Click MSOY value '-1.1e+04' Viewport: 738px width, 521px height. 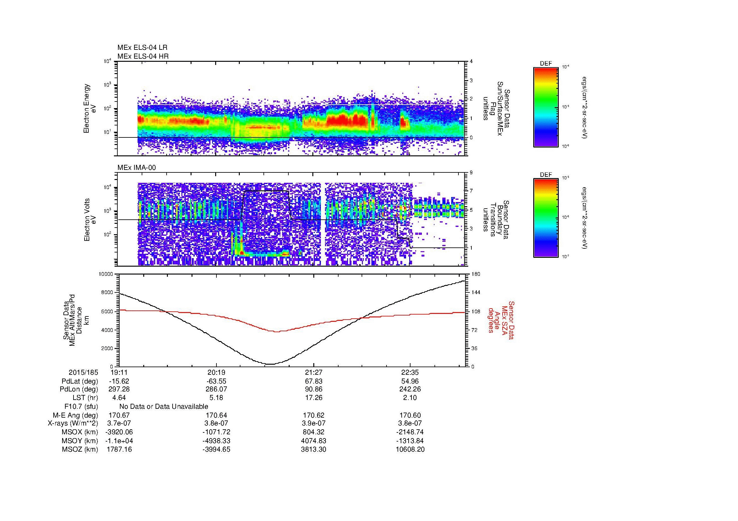pyautogui.click(x=119, y=441)
